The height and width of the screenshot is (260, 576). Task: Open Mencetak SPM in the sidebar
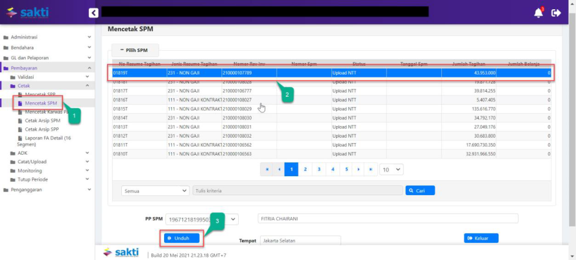[41, 103]
